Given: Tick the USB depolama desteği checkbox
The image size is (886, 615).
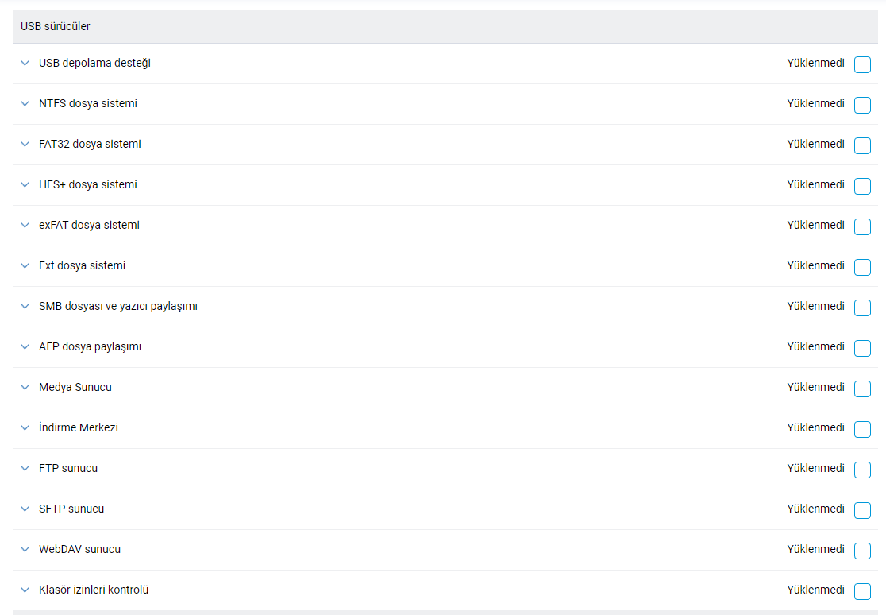Looking at the screenshot, I should point(862,64).
